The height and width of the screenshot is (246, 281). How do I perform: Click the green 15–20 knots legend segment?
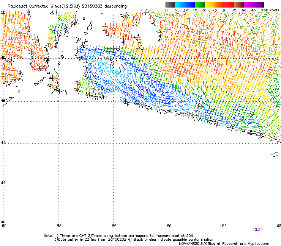tap(200, 5)
